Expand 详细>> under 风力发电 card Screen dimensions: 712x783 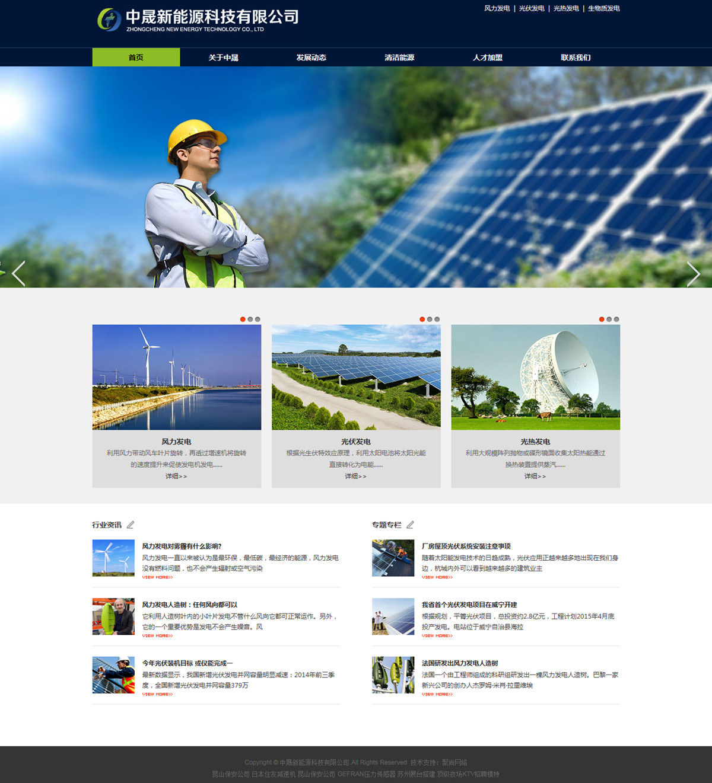[x=176, y=476]
